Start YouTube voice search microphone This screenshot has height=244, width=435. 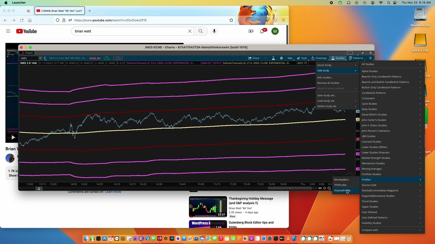pyautogui.click(x=214, y=31)
